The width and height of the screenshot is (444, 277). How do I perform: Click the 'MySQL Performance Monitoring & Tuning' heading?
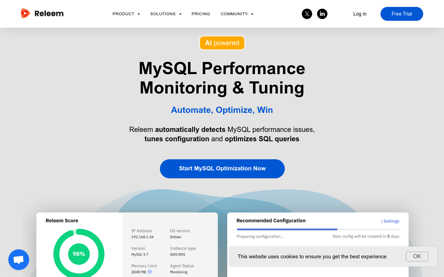click(222, 78)
